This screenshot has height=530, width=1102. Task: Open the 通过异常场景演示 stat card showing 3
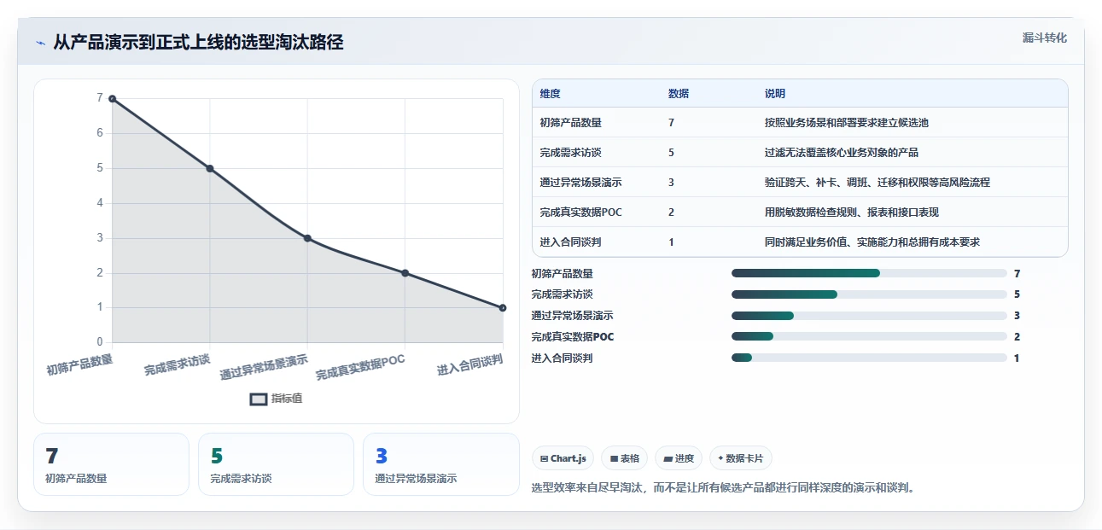coord(440,464)
